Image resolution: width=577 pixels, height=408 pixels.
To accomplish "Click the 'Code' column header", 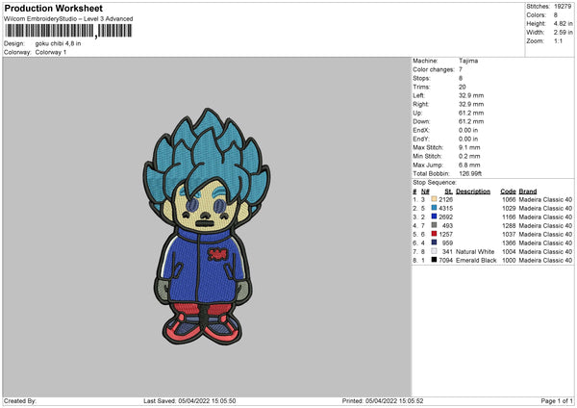I will [x=508, y=191].
